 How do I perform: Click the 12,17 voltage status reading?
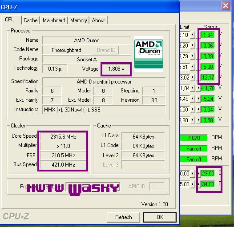(208, 77)
